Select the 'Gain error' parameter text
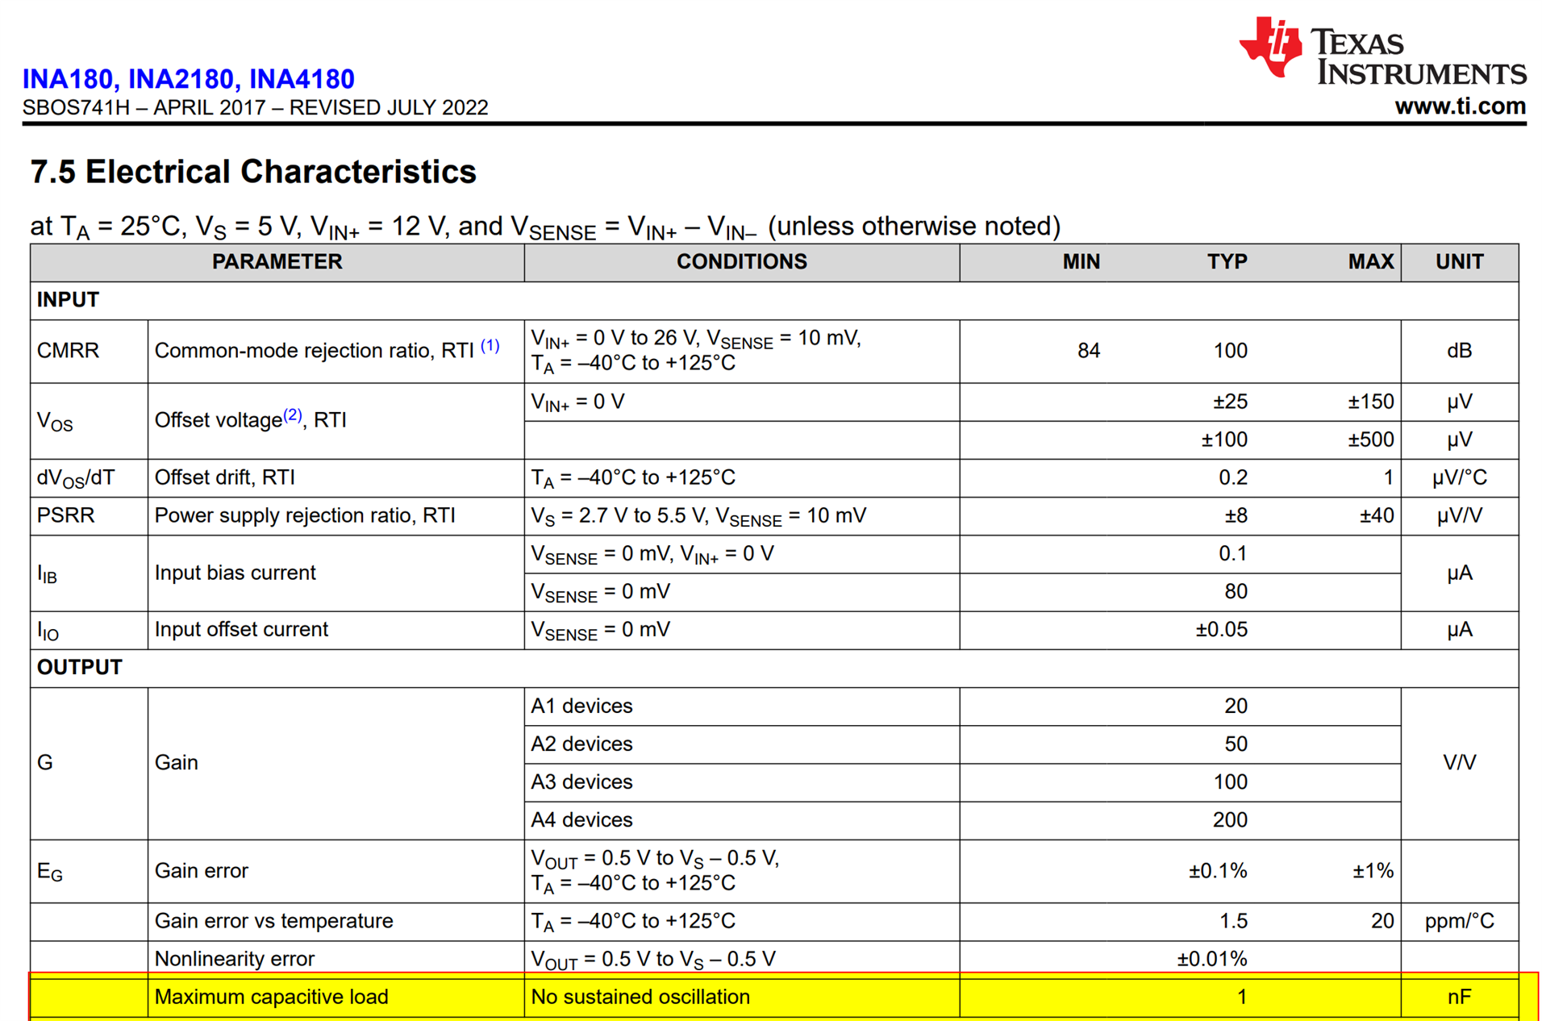 (x=201, y=871)
